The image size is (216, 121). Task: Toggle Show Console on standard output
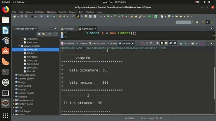click(x=170, y=43)
